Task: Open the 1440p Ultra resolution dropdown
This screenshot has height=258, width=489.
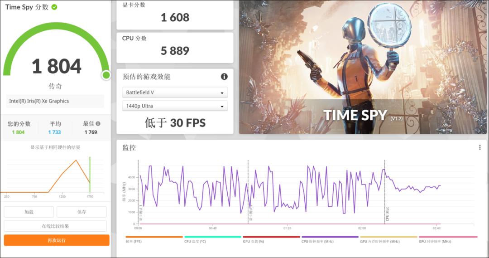Action: [175, 106]
